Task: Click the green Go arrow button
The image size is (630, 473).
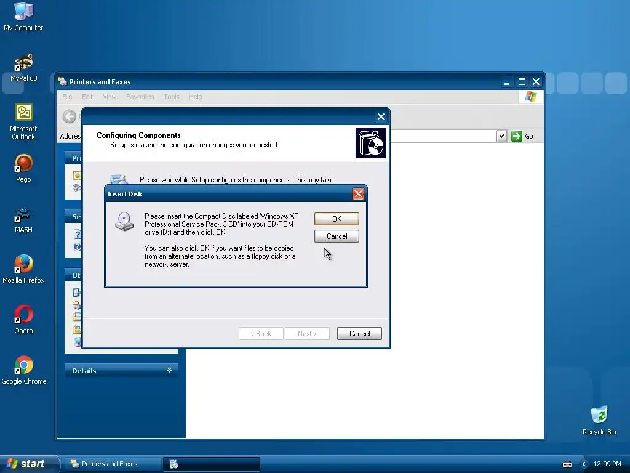Action: (517, 136)
